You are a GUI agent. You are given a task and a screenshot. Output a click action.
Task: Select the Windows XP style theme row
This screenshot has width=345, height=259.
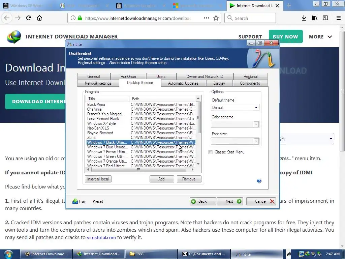(141, 123)
